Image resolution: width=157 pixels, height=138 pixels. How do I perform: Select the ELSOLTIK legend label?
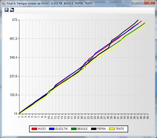[61, 129]
